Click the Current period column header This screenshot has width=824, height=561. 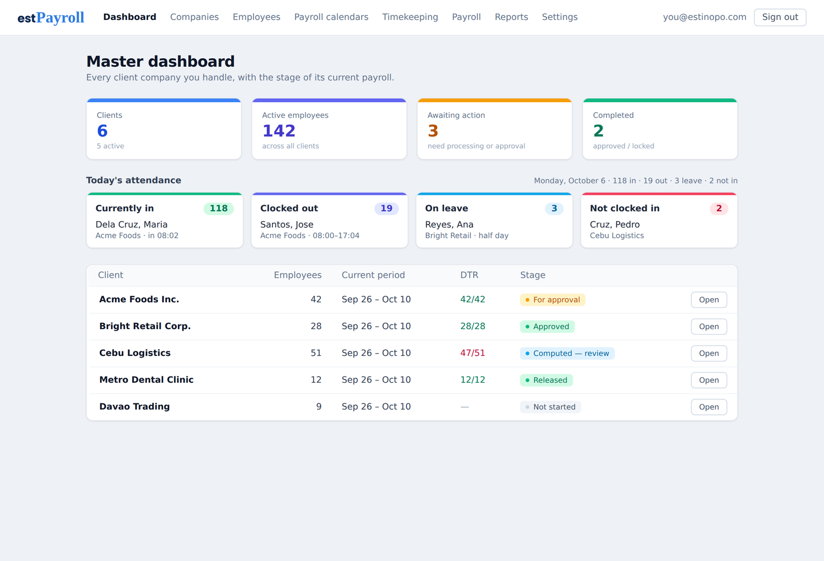[373, 275]
